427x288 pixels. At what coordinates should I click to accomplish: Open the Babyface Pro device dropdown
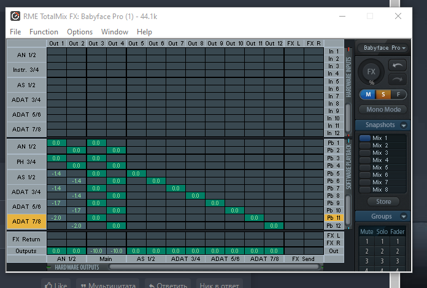[x=383, y=48]
